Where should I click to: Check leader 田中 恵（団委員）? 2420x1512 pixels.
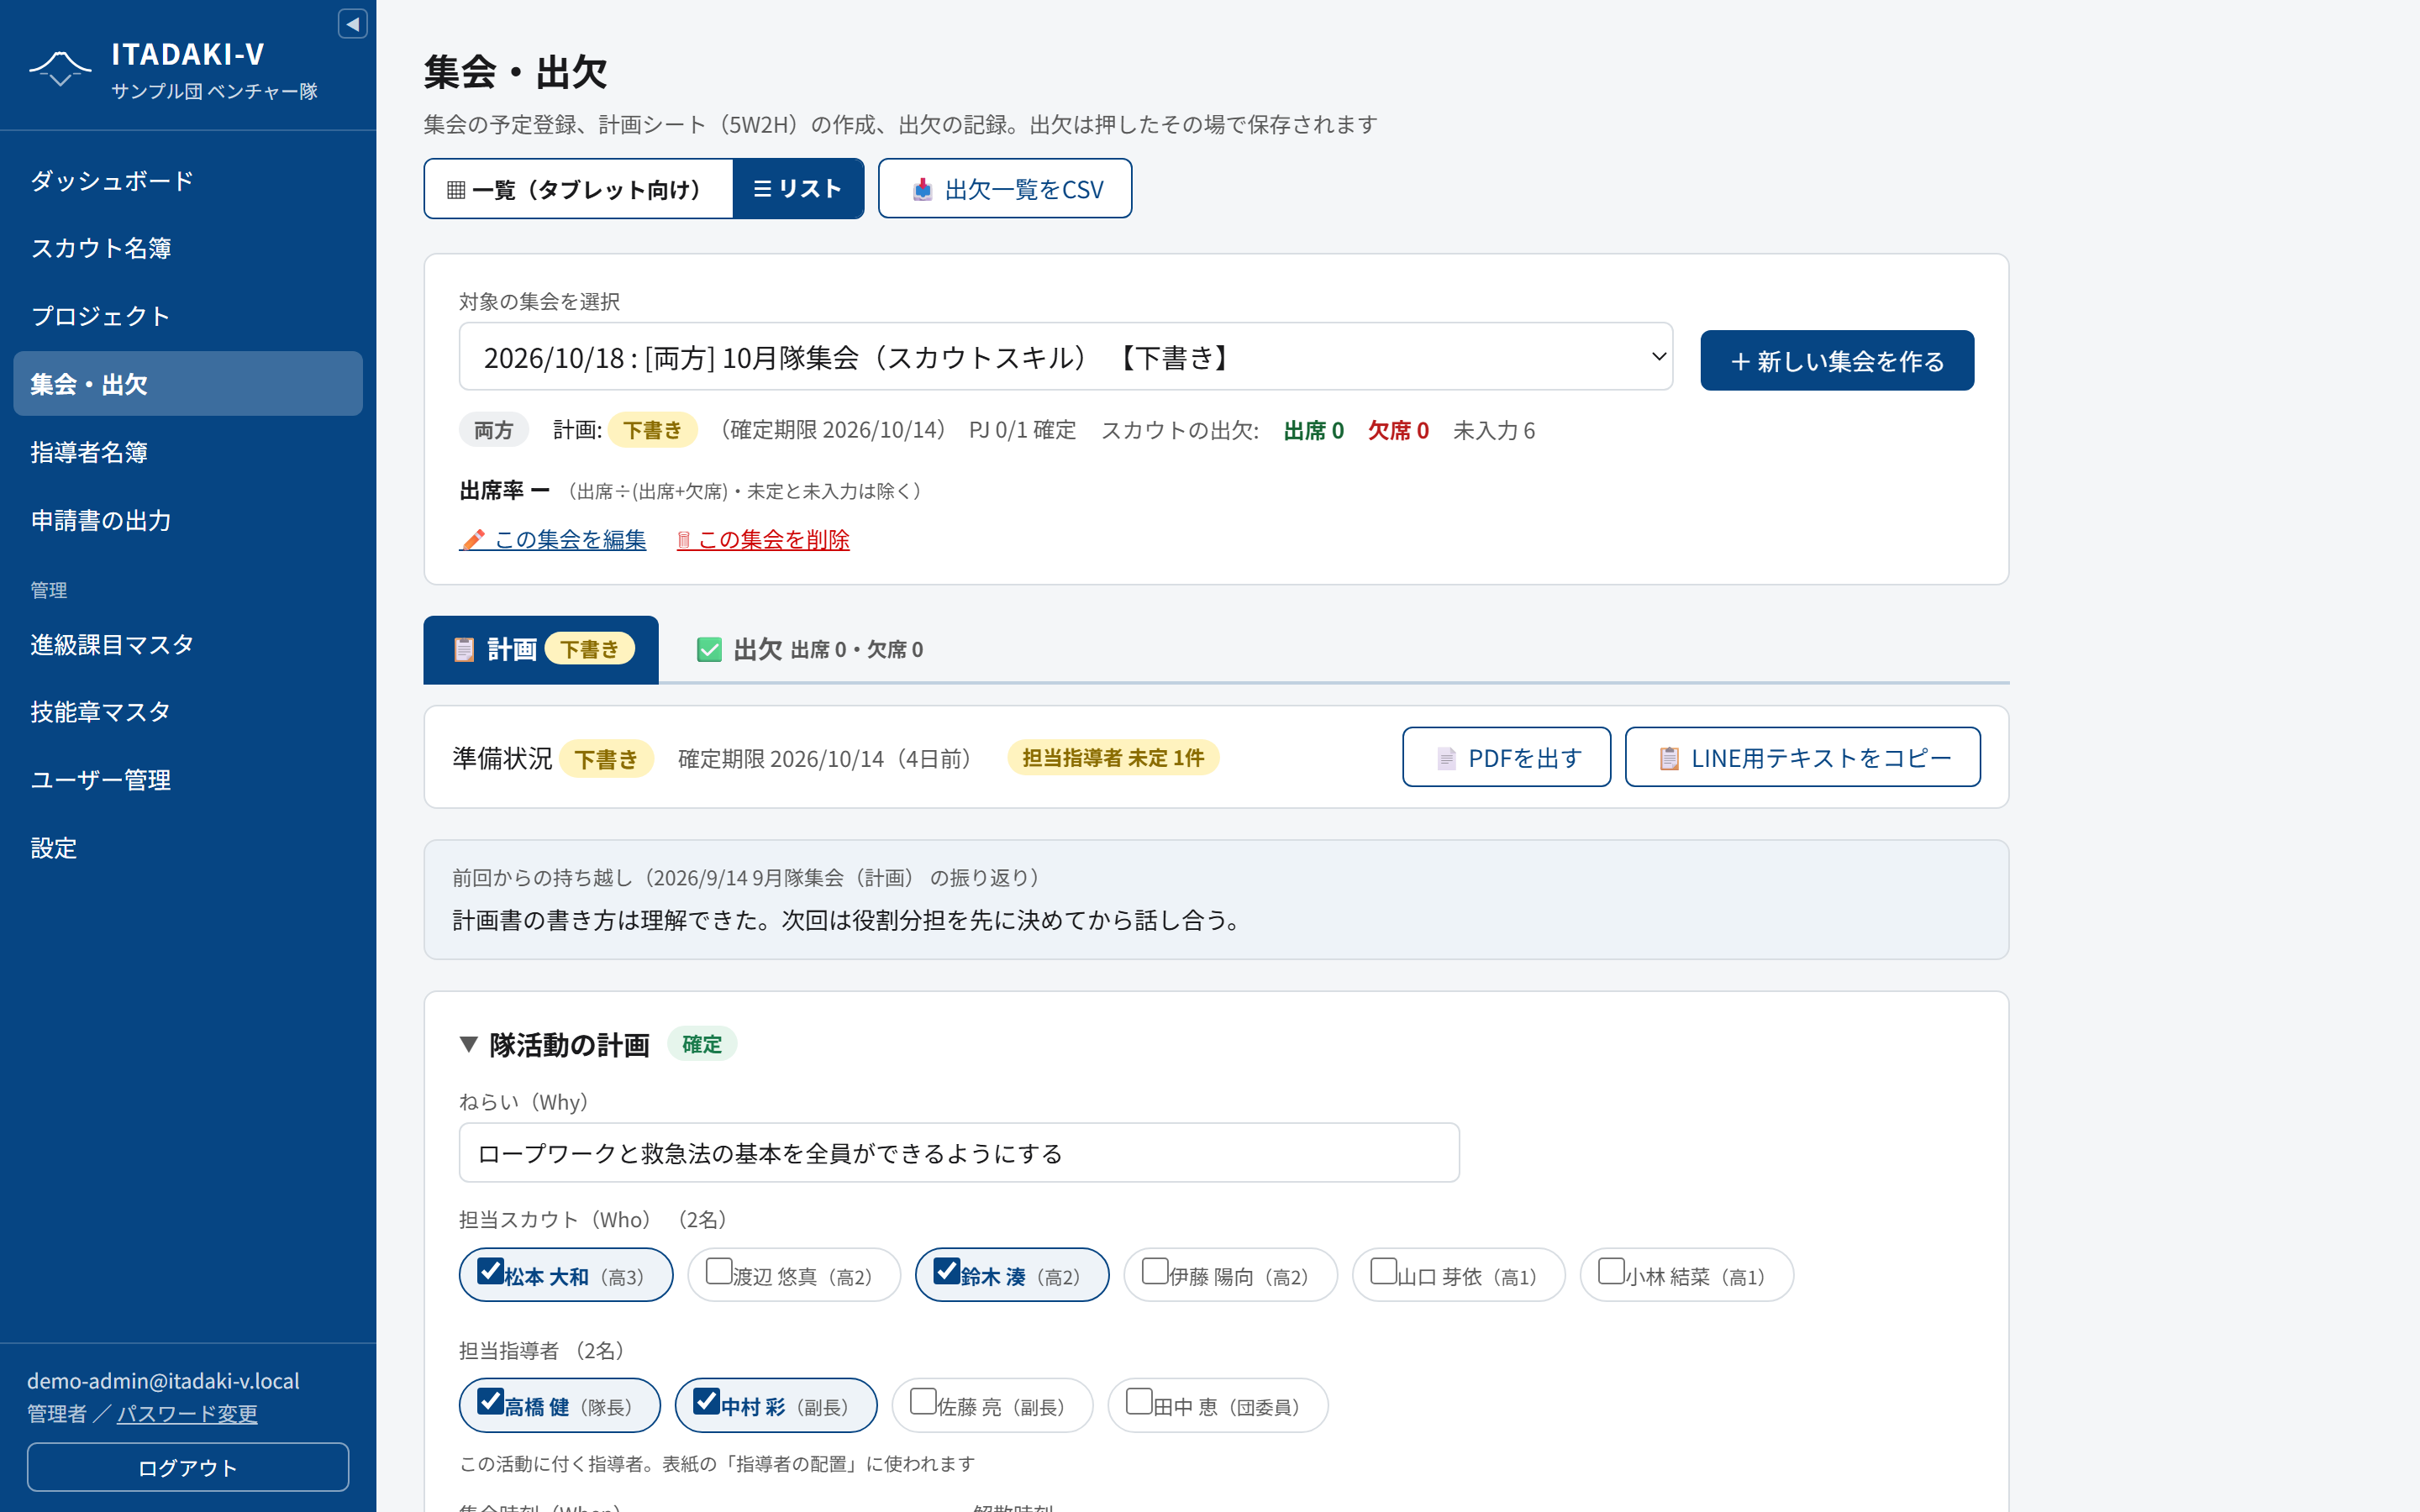tap(1139, 1401)
